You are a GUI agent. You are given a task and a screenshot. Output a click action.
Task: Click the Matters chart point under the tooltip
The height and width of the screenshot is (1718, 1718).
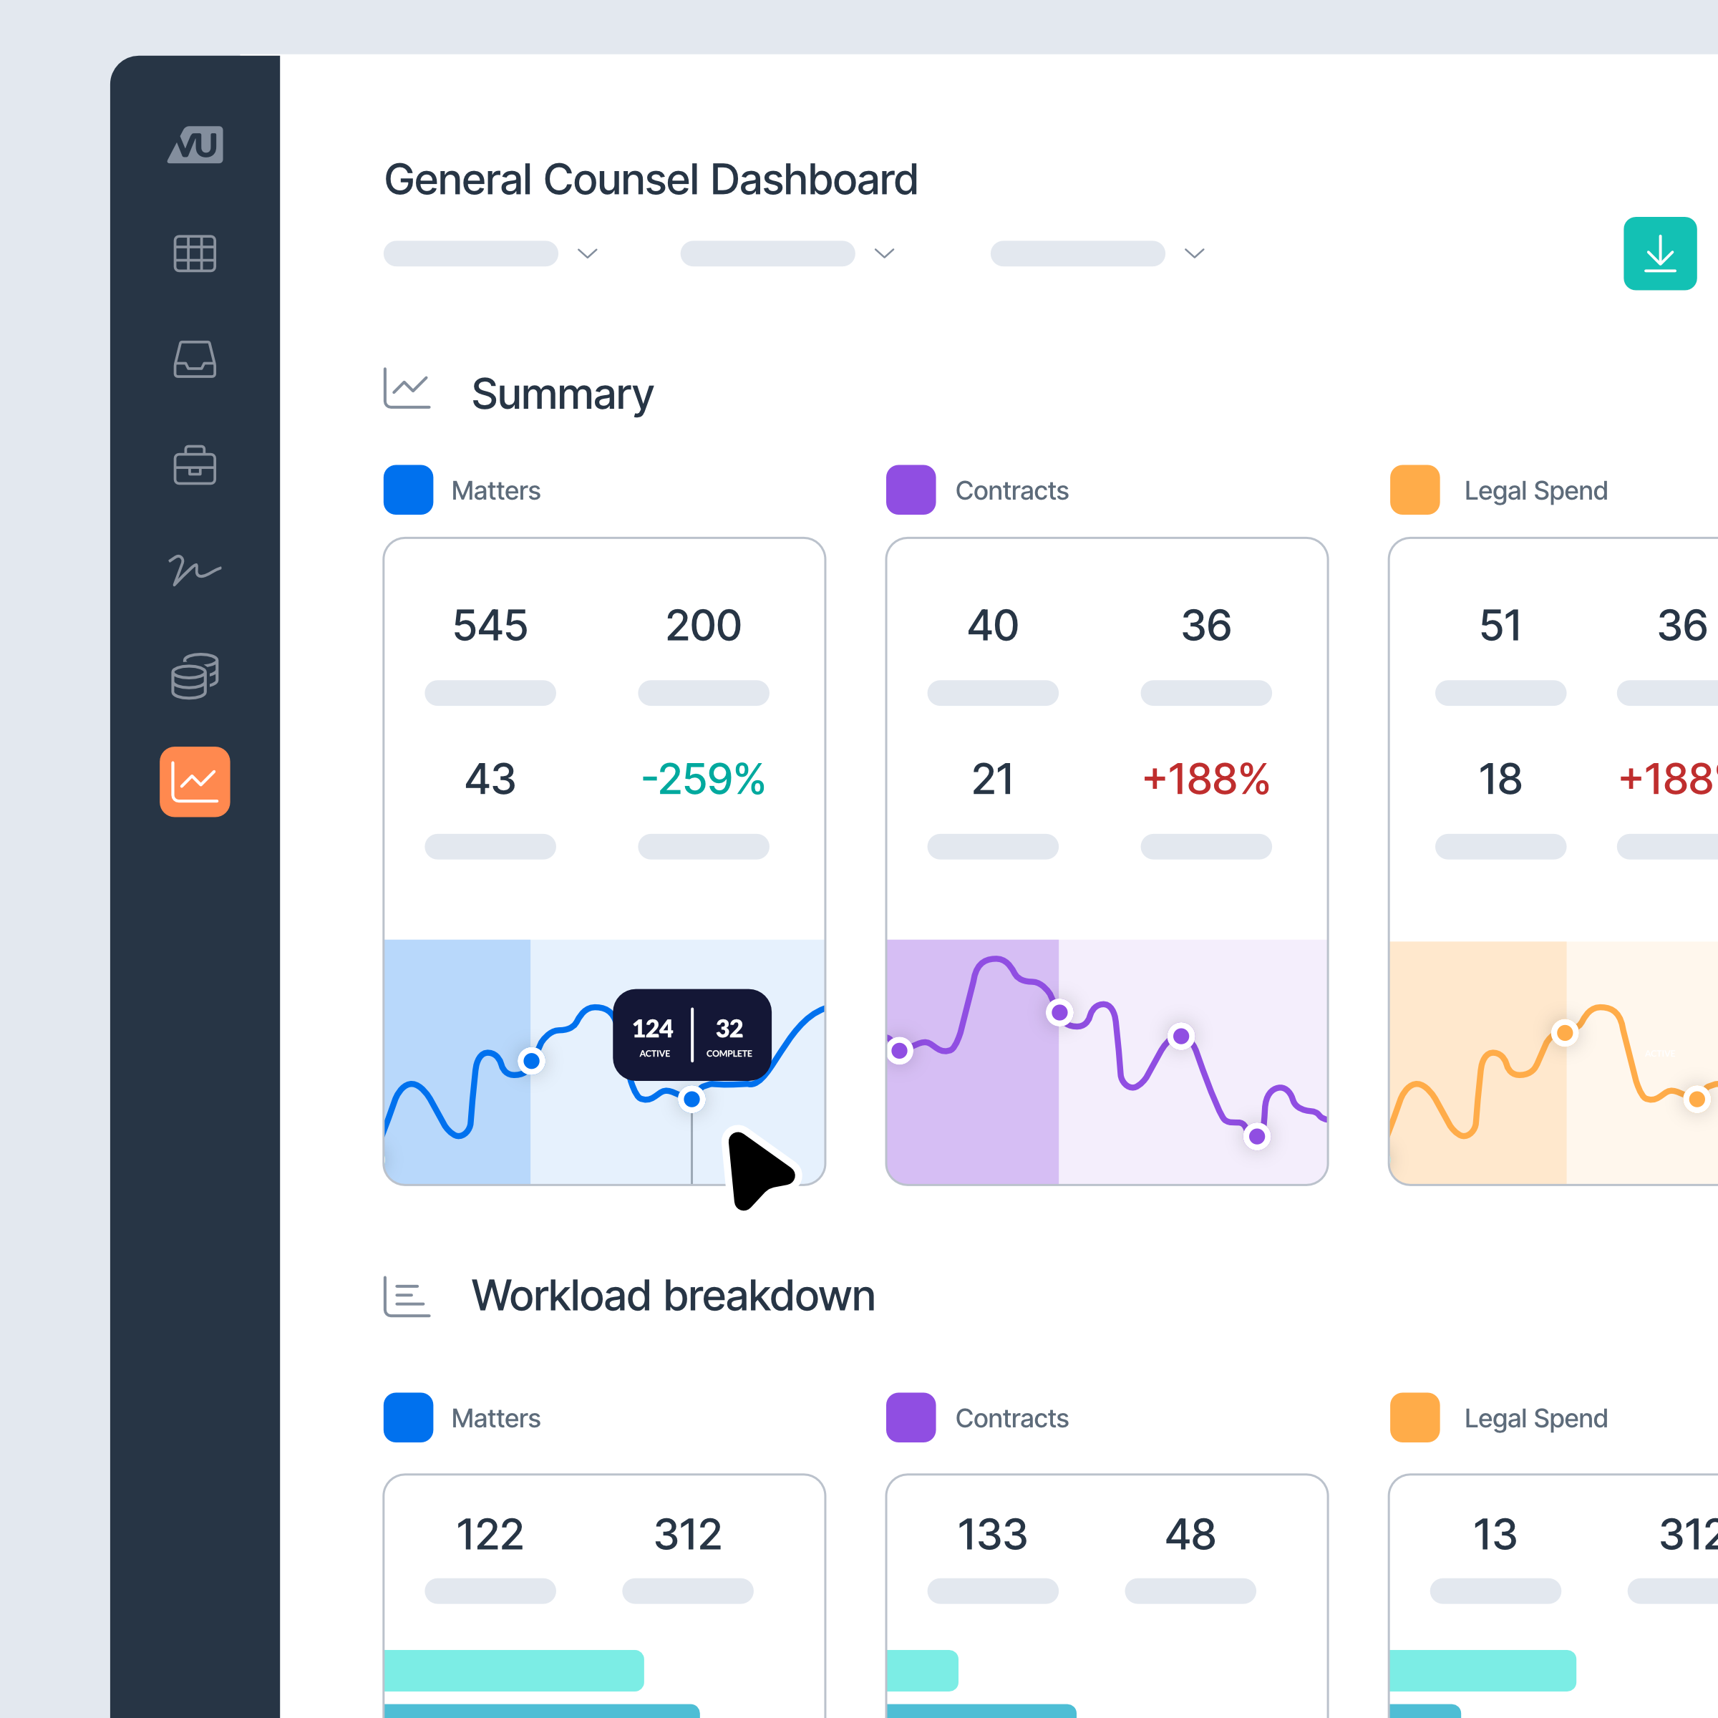[x=691, y=1100]
